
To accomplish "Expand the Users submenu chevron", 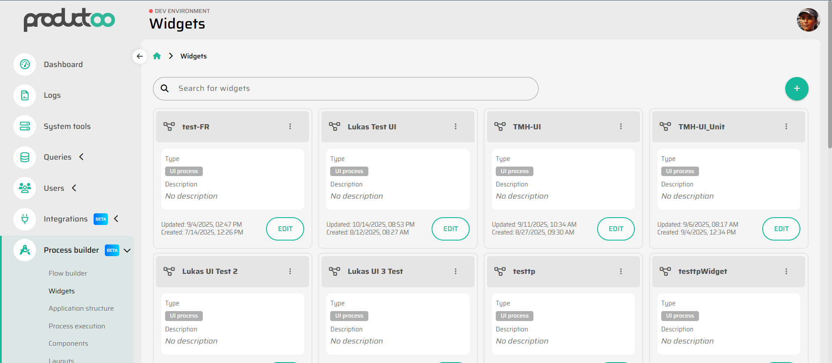I will [x=74, y=188].
